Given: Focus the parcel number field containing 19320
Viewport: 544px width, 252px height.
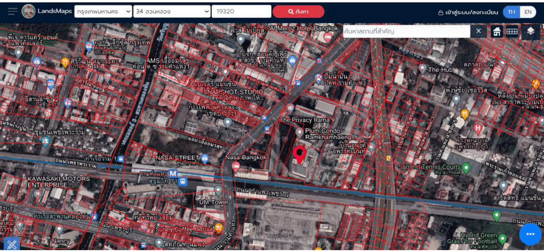Looking at the screenshot, I should [x=241, y=11].
